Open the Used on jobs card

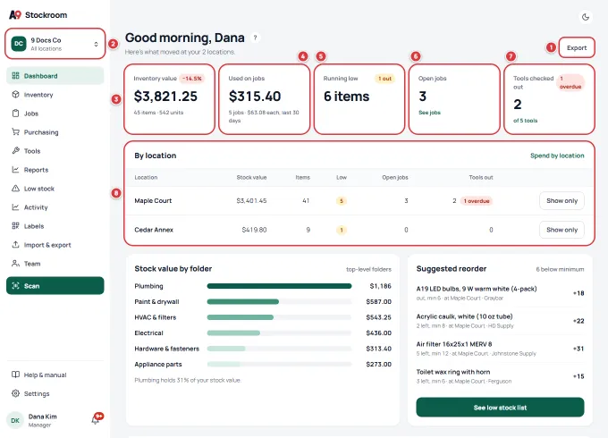tap(264, 99)
